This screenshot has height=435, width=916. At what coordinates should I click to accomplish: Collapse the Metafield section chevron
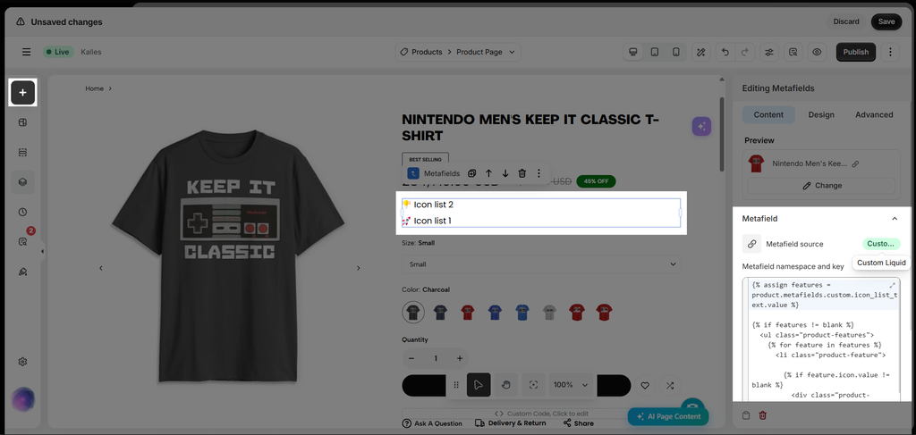[x=894, y=218]
